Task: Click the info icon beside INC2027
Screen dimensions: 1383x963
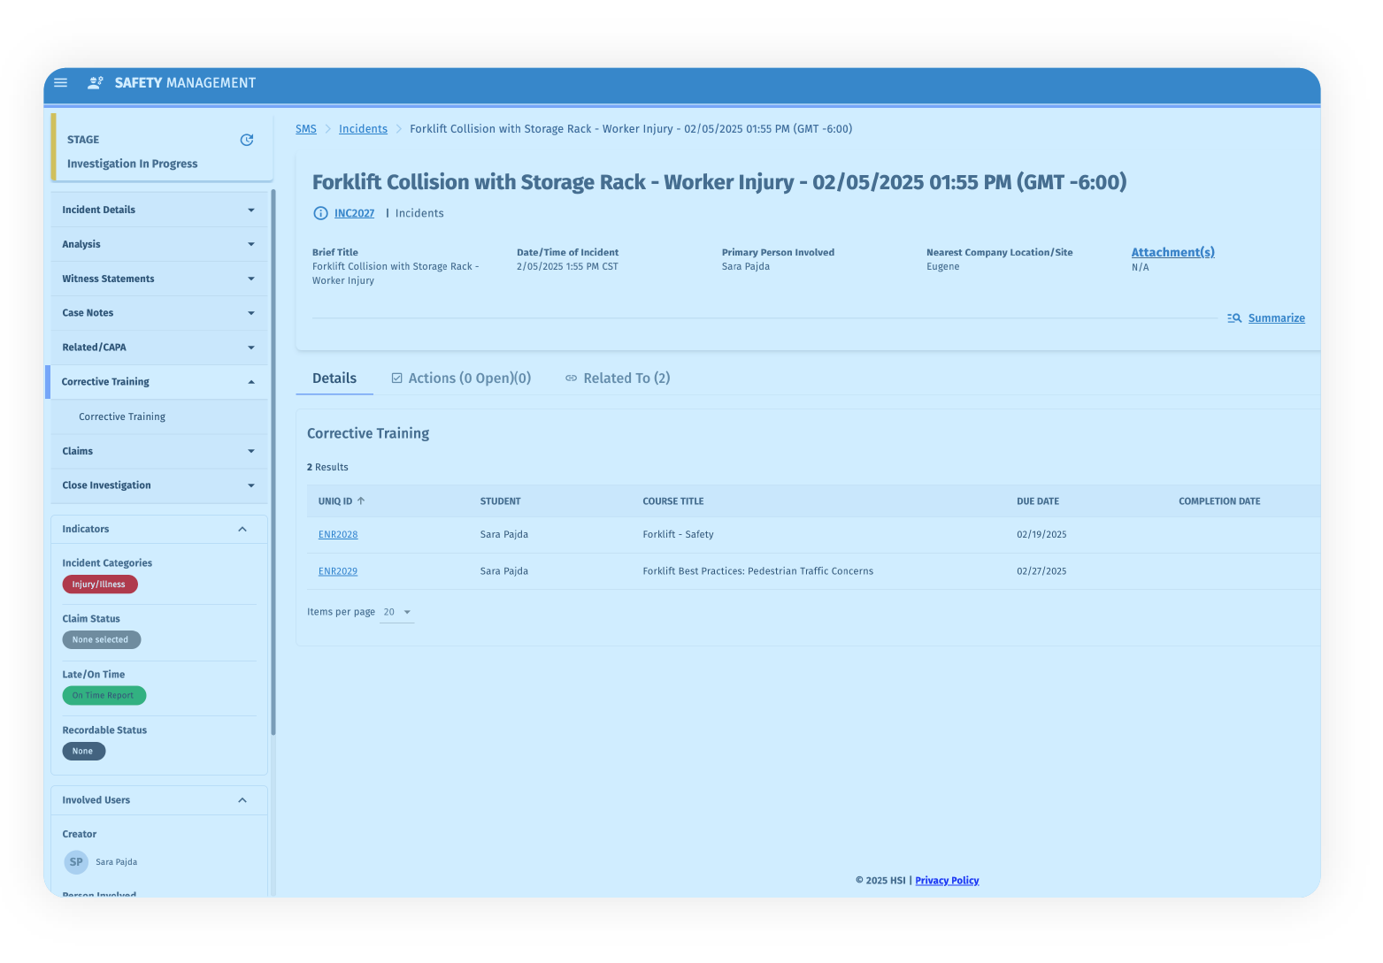Action: [320, 213]
